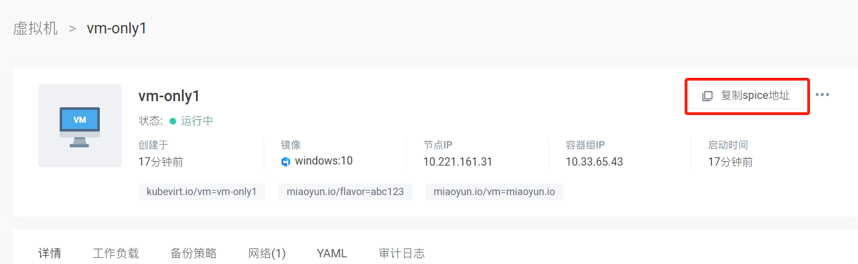Click the VM monitor icon thumbnail
This screenshot has width=858, height=264.
pos(80,126)
